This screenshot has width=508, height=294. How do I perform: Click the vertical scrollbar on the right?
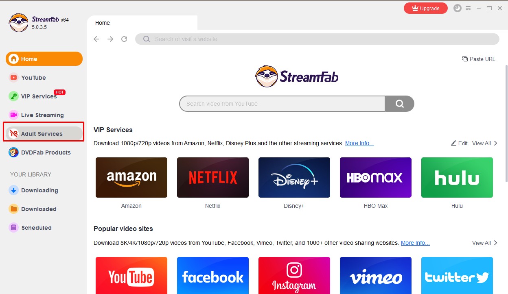tap(506, 122)
